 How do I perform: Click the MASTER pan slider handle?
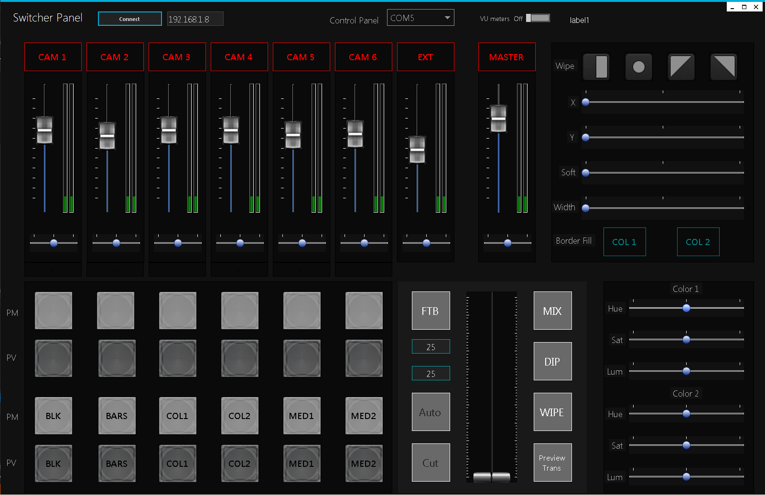coord(507,243)
